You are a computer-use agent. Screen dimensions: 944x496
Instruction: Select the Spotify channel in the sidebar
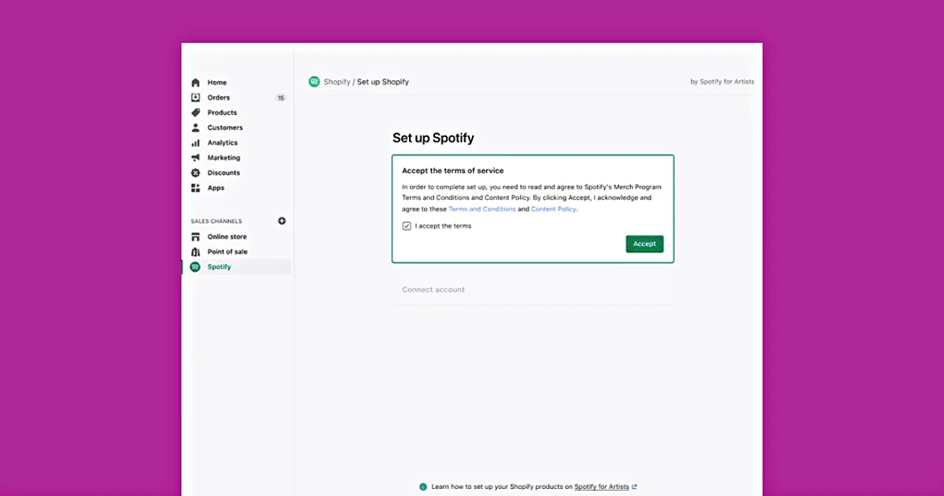click(219, 267)
